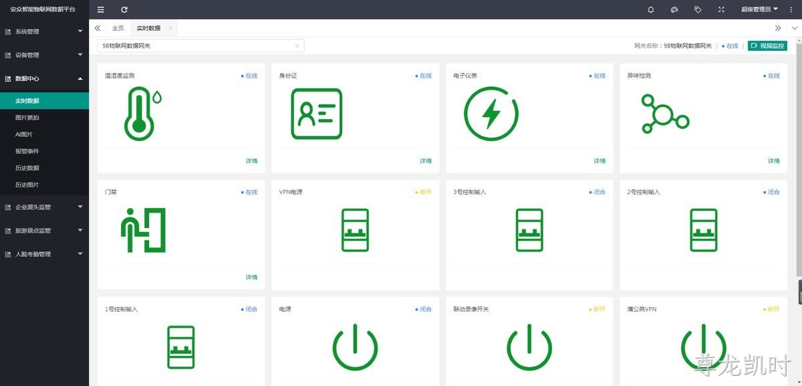Close the 实时数据 tab

tap(170, 28)
